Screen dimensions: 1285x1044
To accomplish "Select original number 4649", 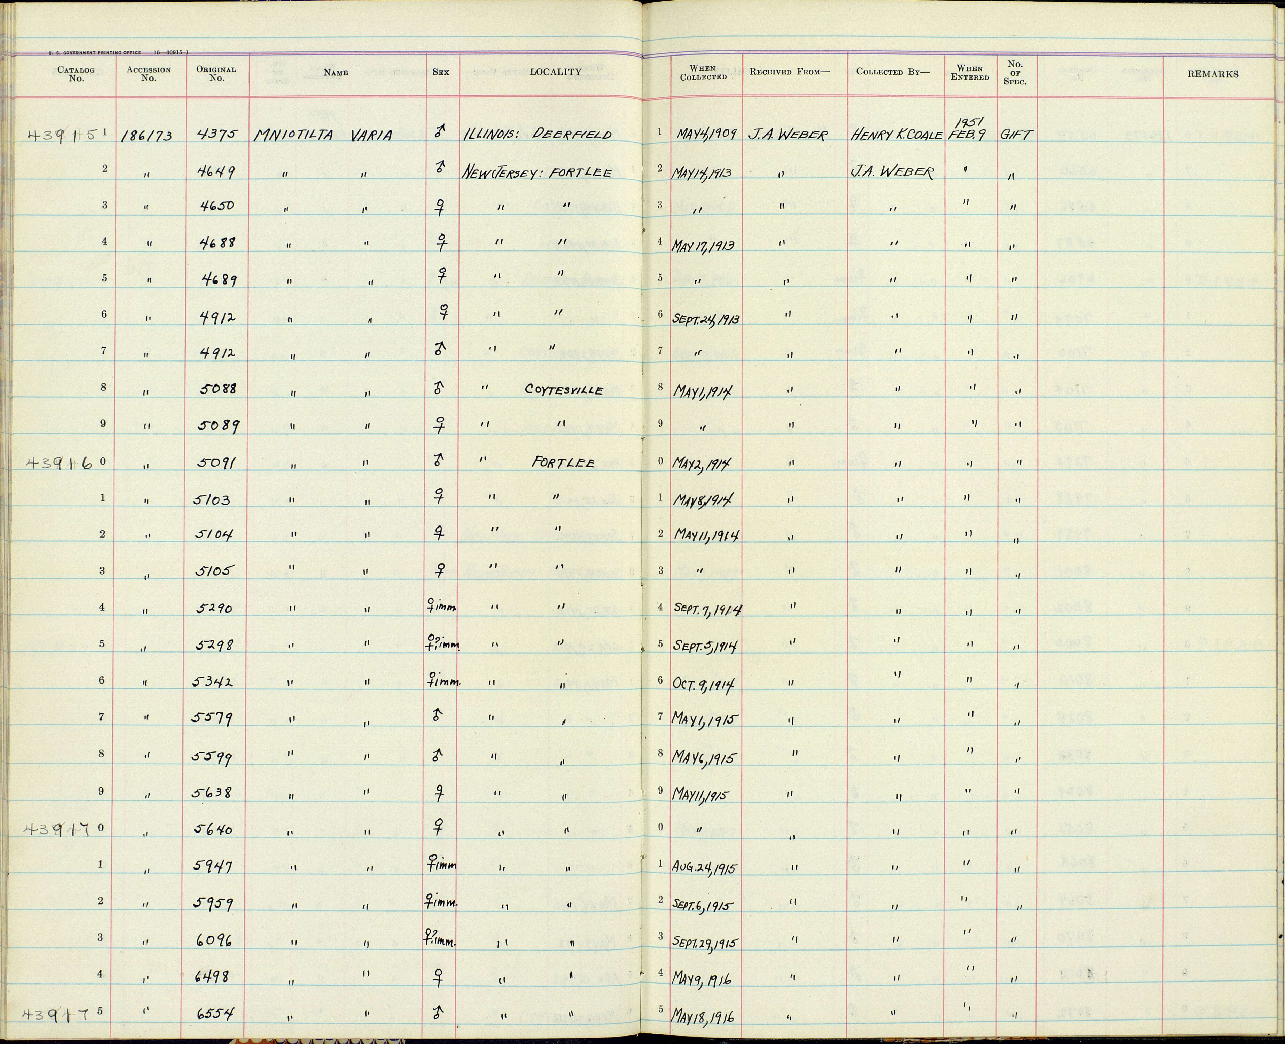I will (215, 172).
